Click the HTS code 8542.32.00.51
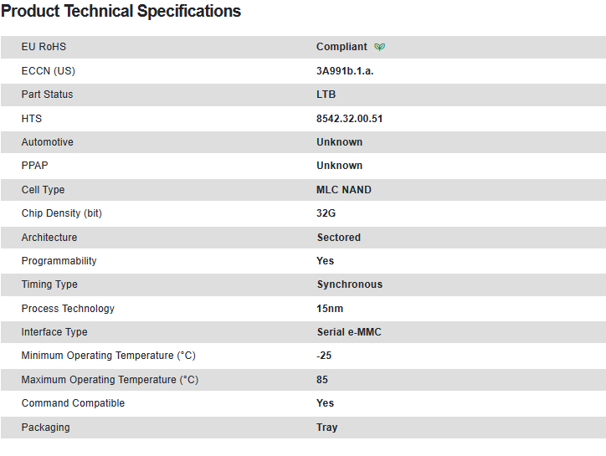Viewport: 606px width, 456px height. pyautogui.click(x=349, y=119)
